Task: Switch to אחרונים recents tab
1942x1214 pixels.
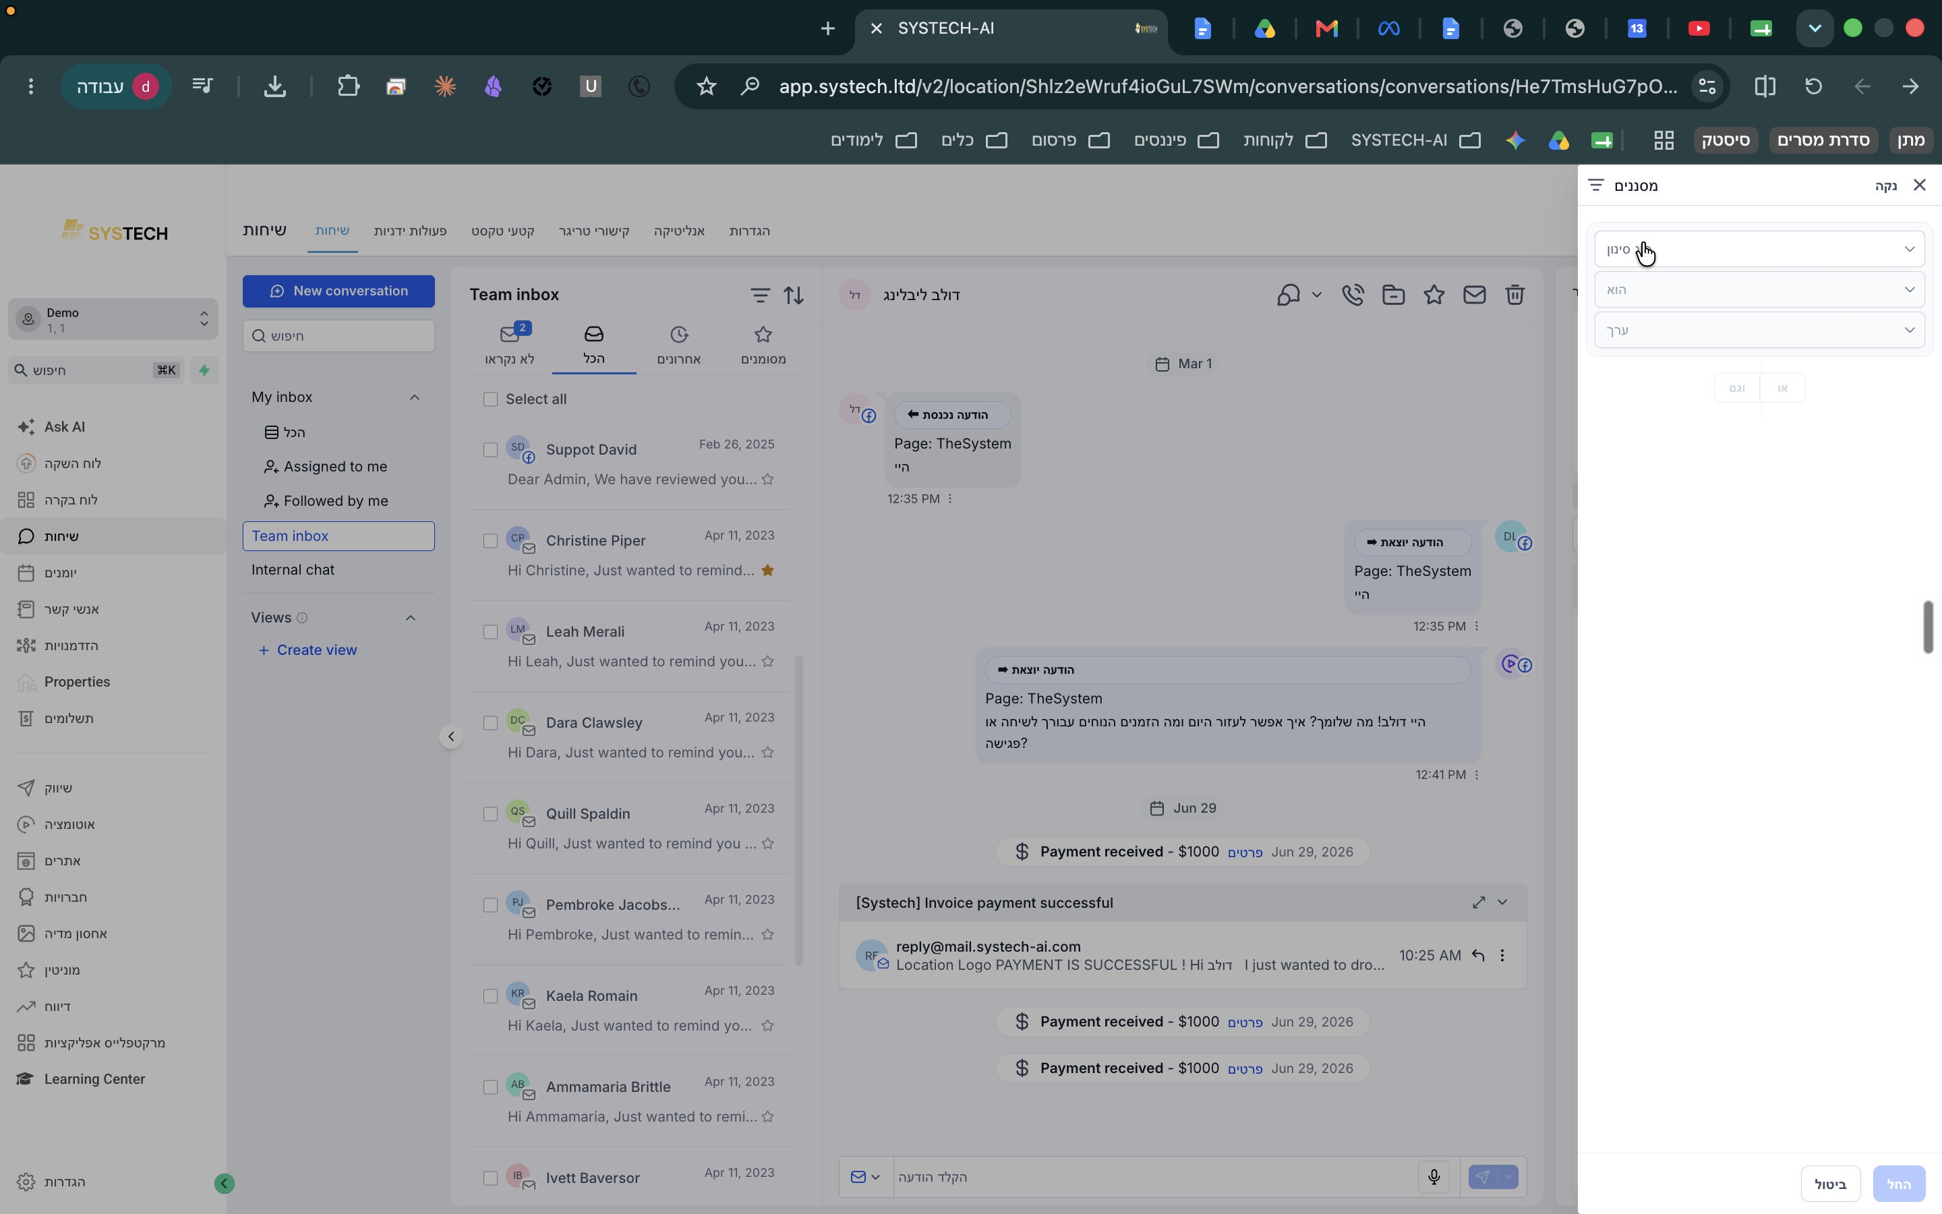Action: [679, 345]
